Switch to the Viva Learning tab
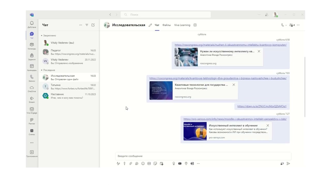The width and height of the screenshot is (331, 186). tap(182, 25)
